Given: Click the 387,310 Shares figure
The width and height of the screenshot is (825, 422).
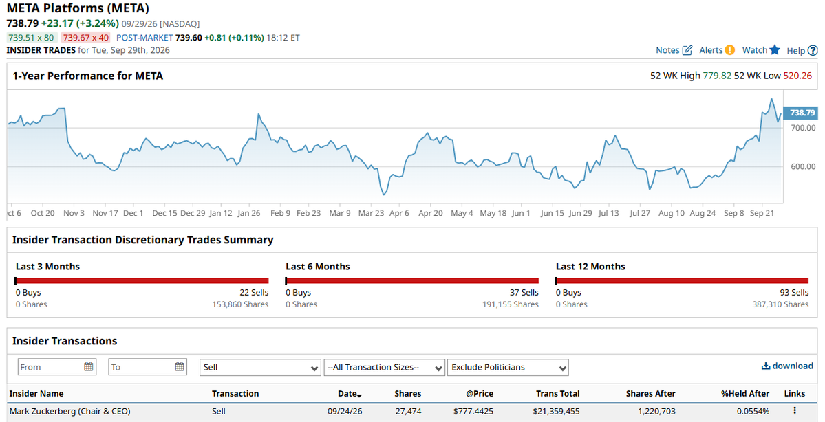Looking at the screenshot, I should (780, 304).
